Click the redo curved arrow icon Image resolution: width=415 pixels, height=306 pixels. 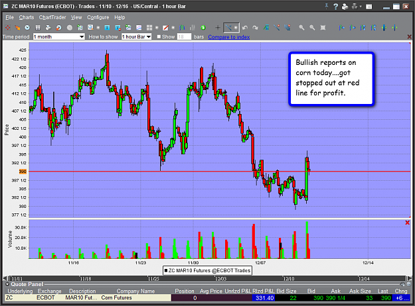(255, 27)
